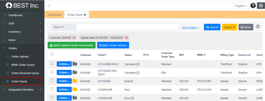Select the Order Query tab

click(x=75, y=15)
